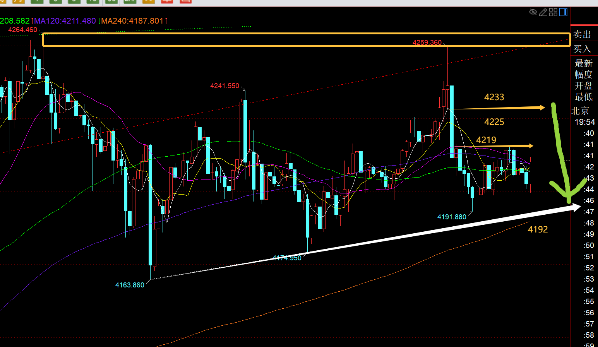
Task: Select the orange arrow beside 4233
Action: [499, 108]
